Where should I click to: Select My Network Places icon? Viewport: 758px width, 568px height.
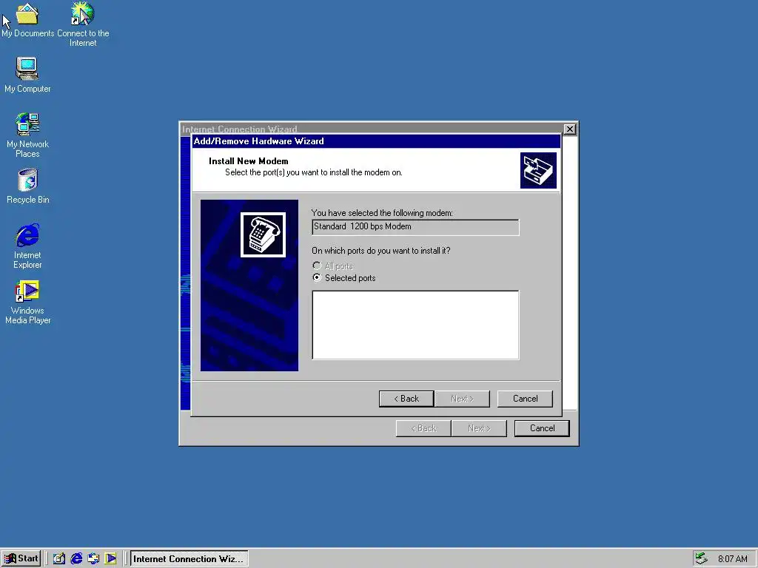(27, 135)
